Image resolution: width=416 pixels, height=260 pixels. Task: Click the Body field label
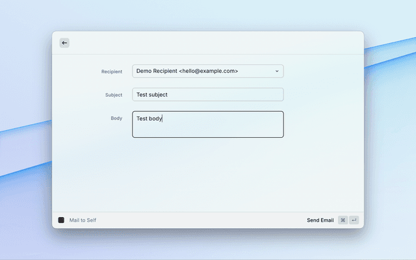(x=116, y=118)
